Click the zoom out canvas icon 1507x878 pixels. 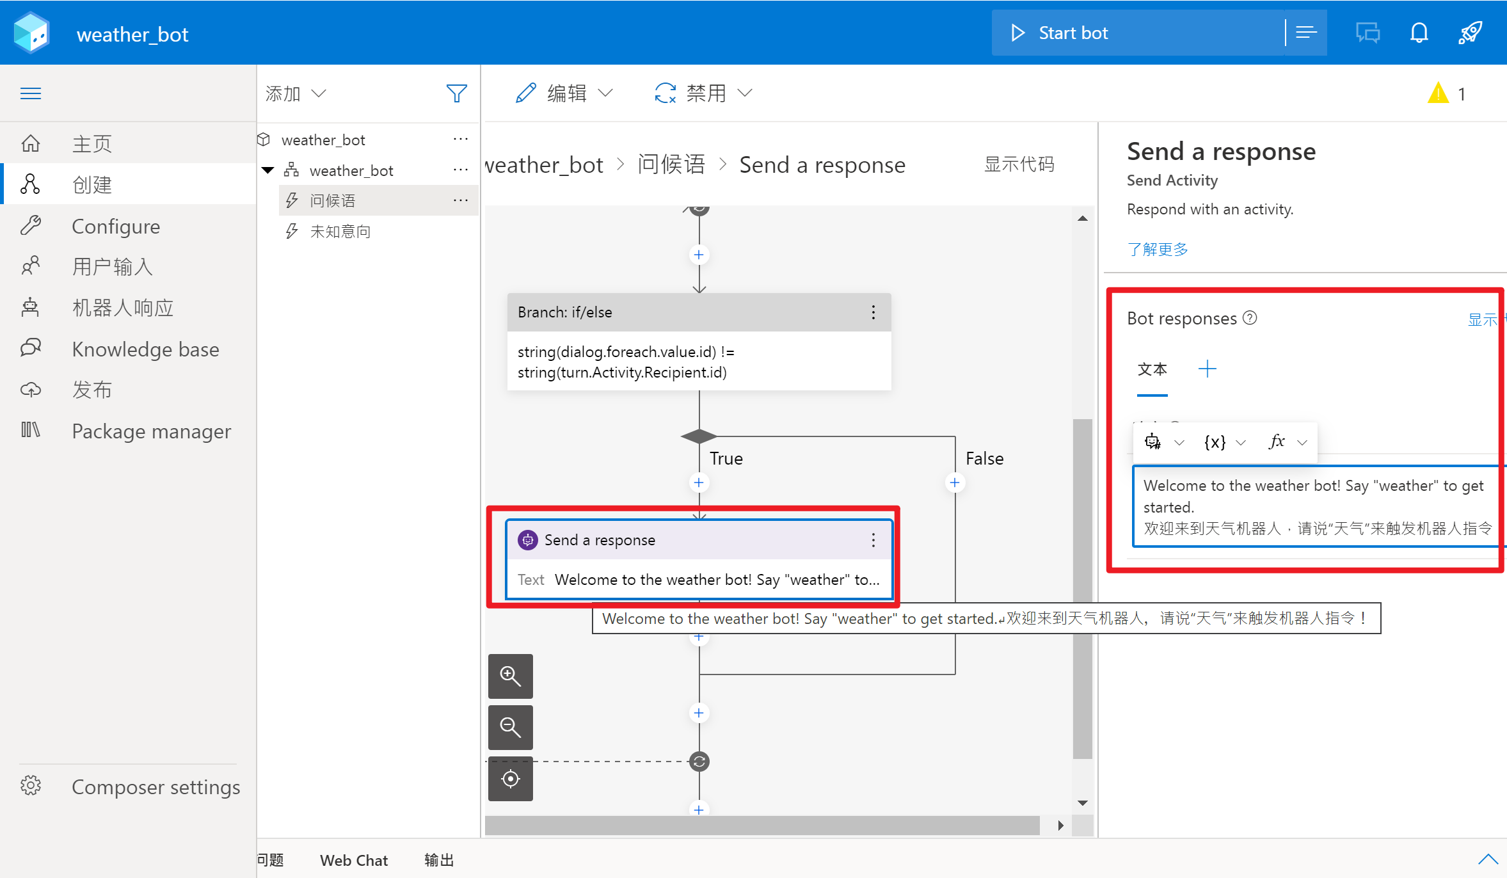[x=510, y=727]
